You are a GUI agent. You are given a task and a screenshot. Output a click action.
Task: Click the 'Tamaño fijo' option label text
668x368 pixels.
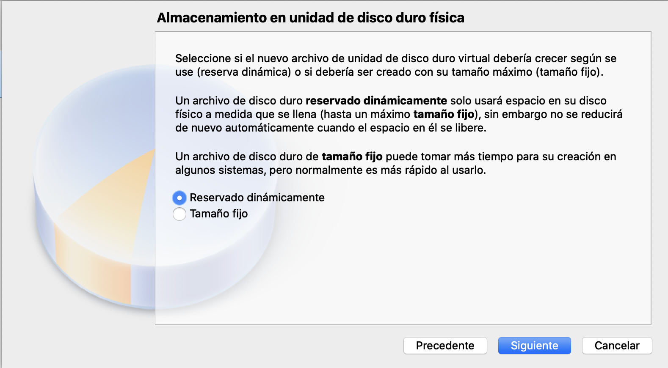tap(219, 214)
